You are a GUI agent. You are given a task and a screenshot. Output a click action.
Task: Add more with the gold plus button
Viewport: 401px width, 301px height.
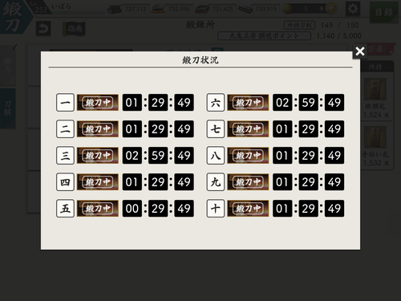click(x=330, y=9)
